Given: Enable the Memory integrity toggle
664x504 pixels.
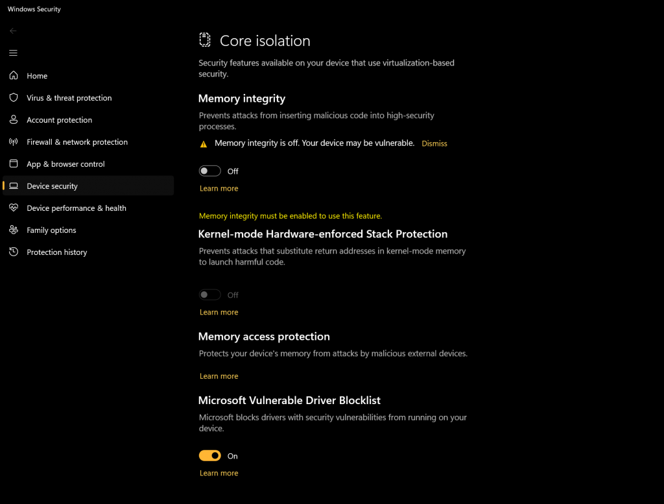Looking at the screenshot, I should pyautogui.click(x=210, y=171).
